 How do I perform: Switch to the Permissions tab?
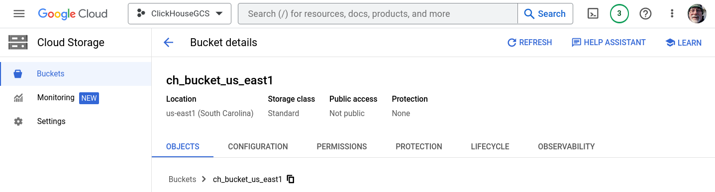coord(342,147)
